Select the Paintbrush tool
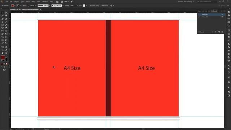 (x=6, y=25)
